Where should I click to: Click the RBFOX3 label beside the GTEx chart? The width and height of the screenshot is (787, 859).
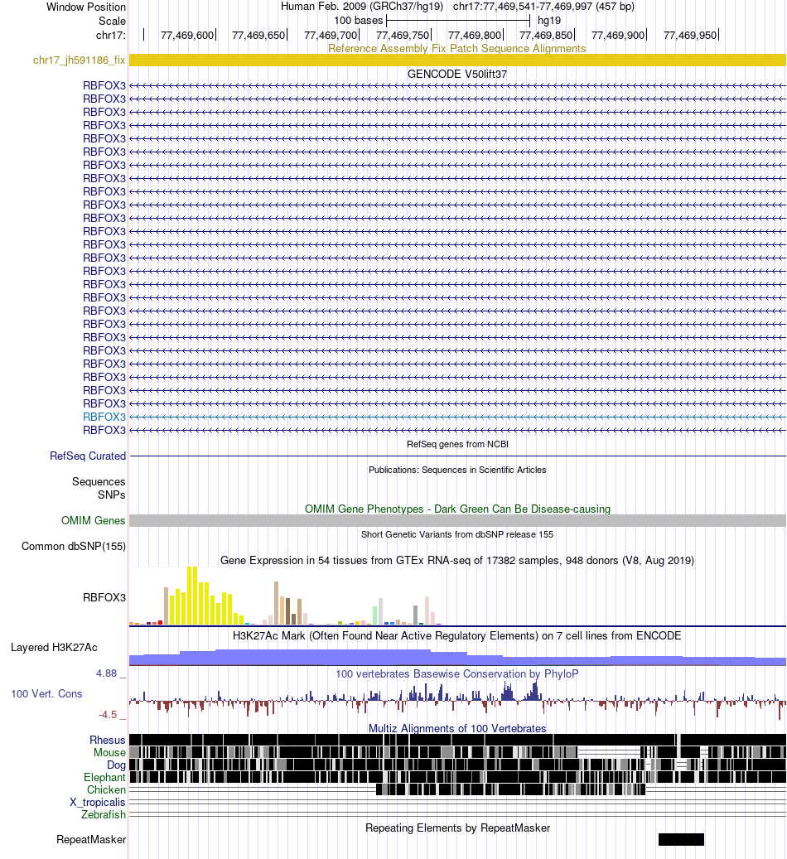click(104, 598)
